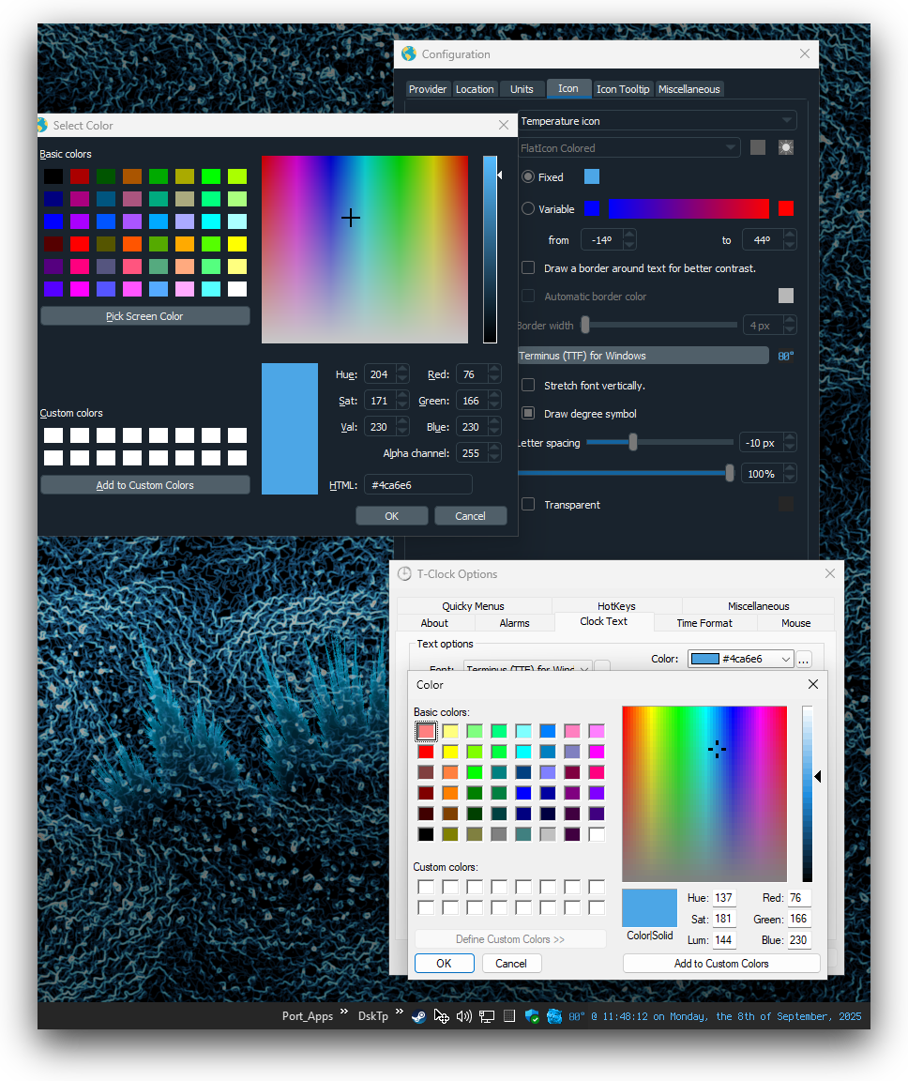Open the Provider tab in Configuration
Viewport: 908px width, 1081px height.
pyautogui.click(x=427, y=90)
